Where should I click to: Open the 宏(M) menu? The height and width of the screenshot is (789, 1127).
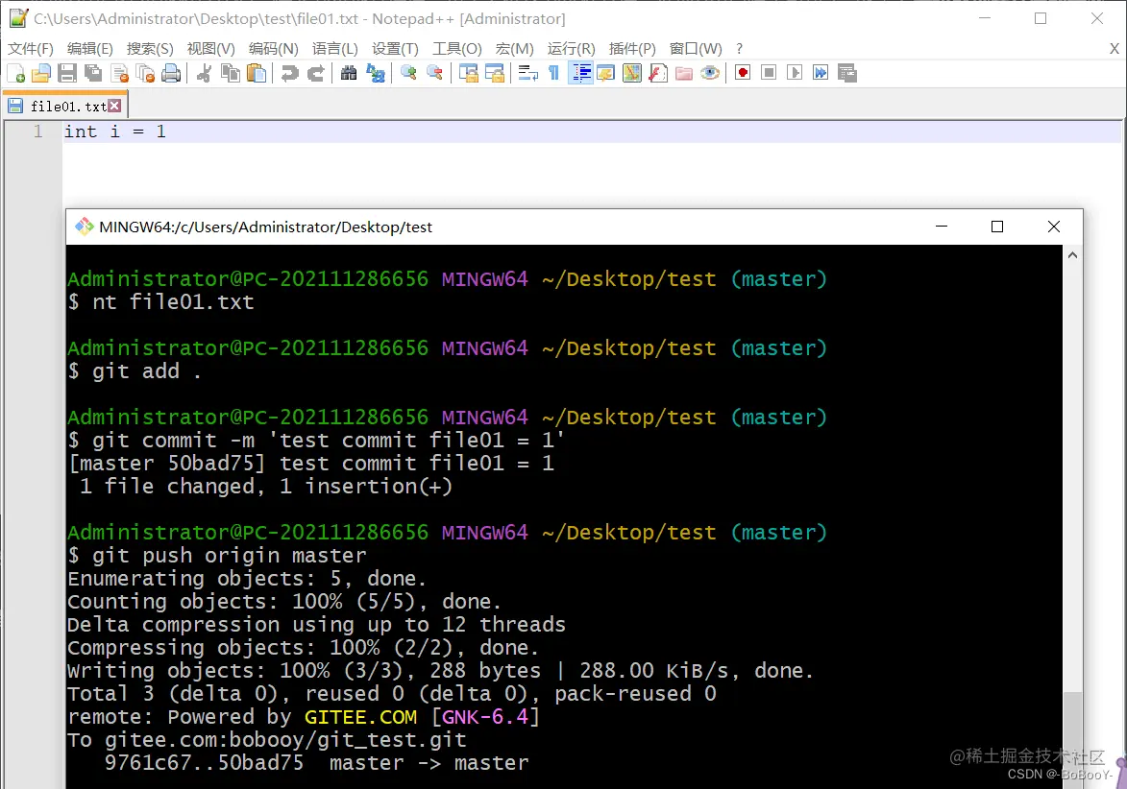[x=514, y=49]
